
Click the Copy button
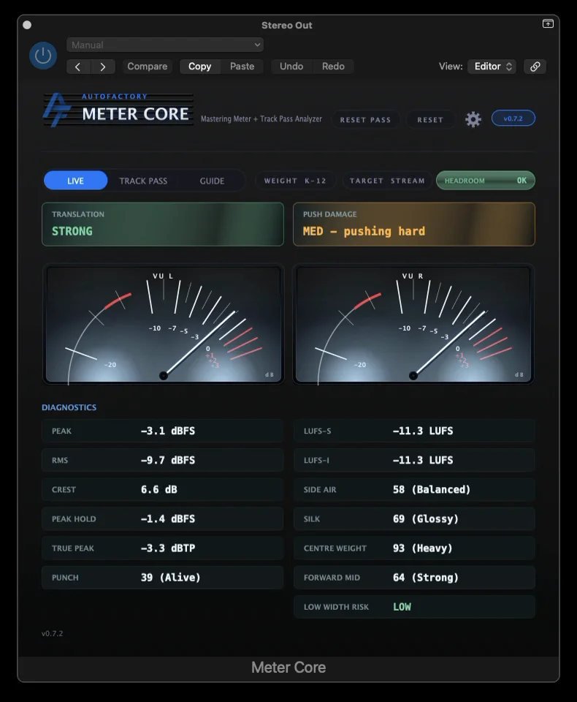pyautogui.click(x=199, y=67)
